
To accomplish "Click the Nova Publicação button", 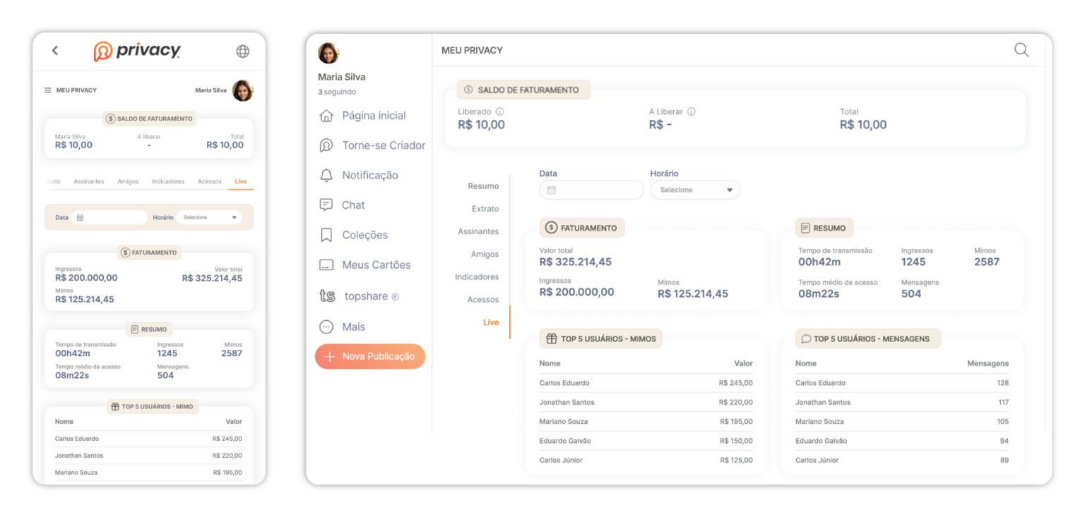I will pyautogui.click(x=369, y=356).
